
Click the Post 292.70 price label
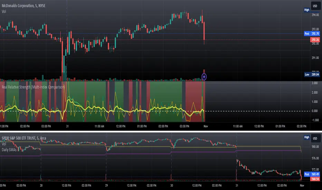tap(312, 34)
